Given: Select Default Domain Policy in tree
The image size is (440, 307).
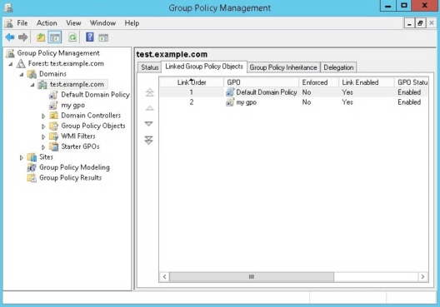Looking at the screenshot, I should 95,95.
